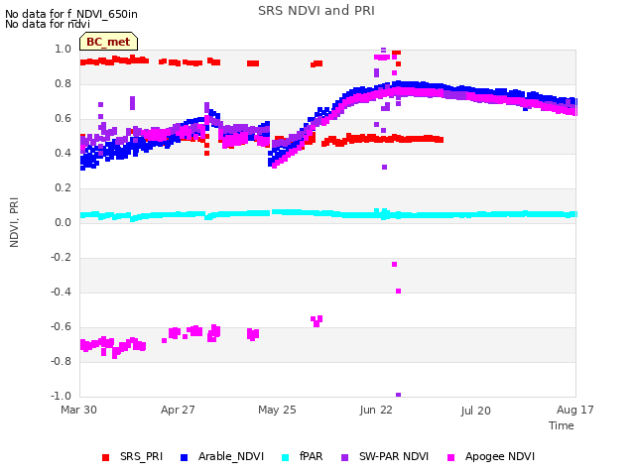This screenshot has height=476, width=635.
Task: Click the Jun 22 x-axis tick label
Action: (376, 410)
